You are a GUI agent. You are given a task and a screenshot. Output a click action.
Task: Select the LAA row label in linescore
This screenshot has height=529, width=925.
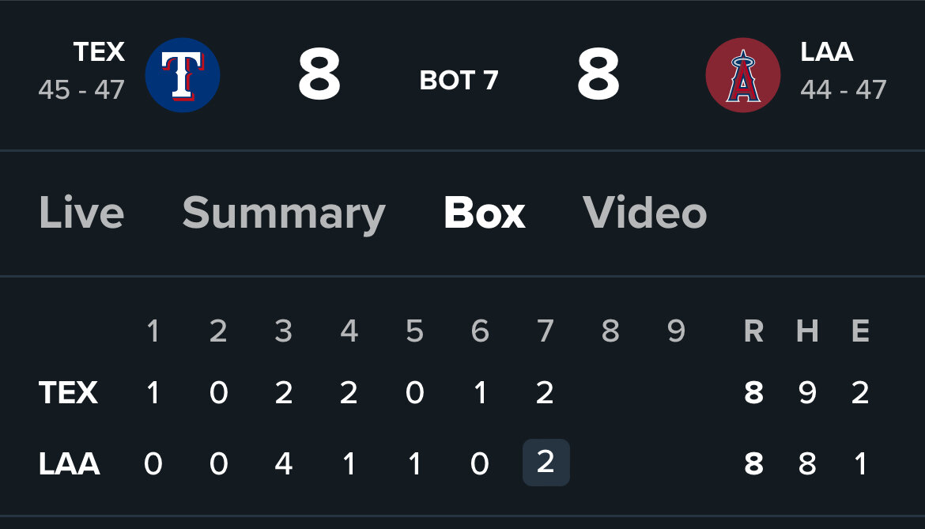[69, 463]
